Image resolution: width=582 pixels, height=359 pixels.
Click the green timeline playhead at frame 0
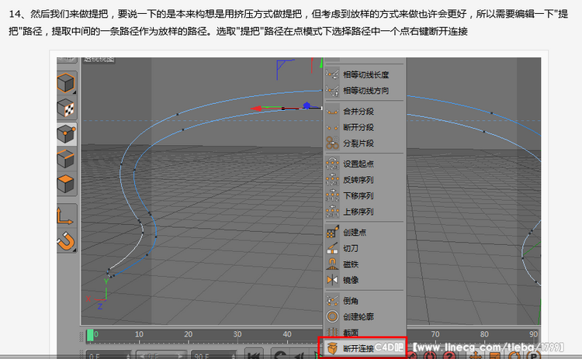click(x=90, y=335)
